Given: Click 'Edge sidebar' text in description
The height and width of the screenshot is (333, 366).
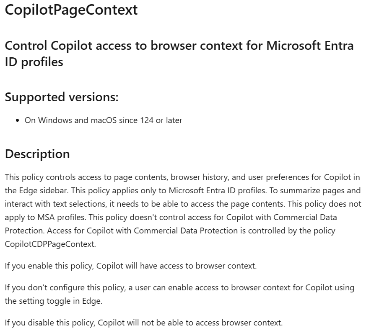Looking at the screenshot, I should (x=43, y=190).
